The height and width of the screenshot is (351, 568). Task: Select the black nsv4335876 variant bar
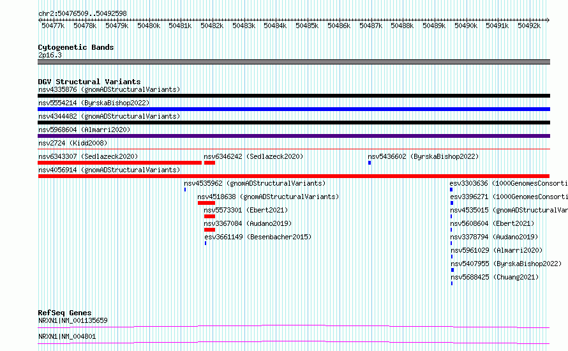294,96
